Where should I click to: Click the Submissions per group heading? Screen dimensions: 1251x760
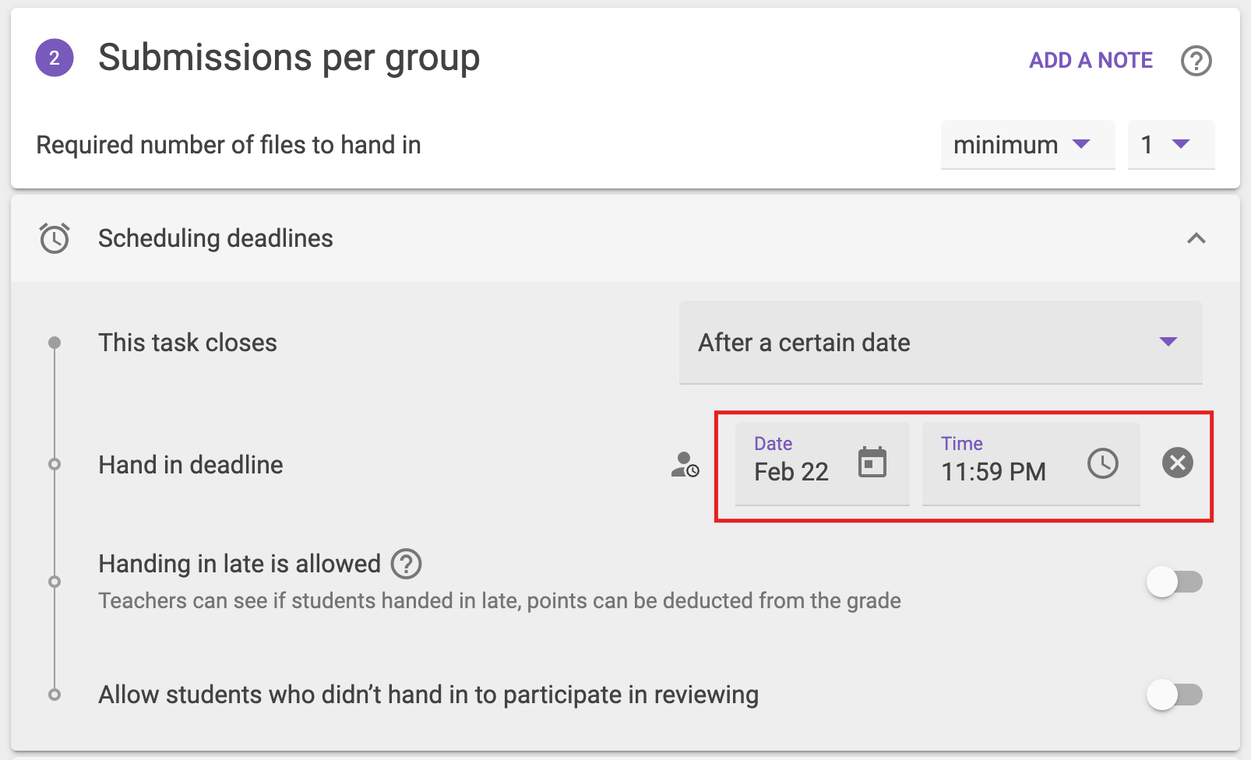pyautogui.click(x=289, y=58)
